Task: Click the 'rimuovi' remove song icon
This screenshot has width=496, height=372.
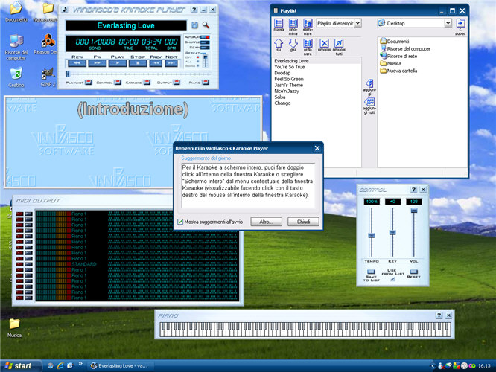Action: click(x=324, y=45)
